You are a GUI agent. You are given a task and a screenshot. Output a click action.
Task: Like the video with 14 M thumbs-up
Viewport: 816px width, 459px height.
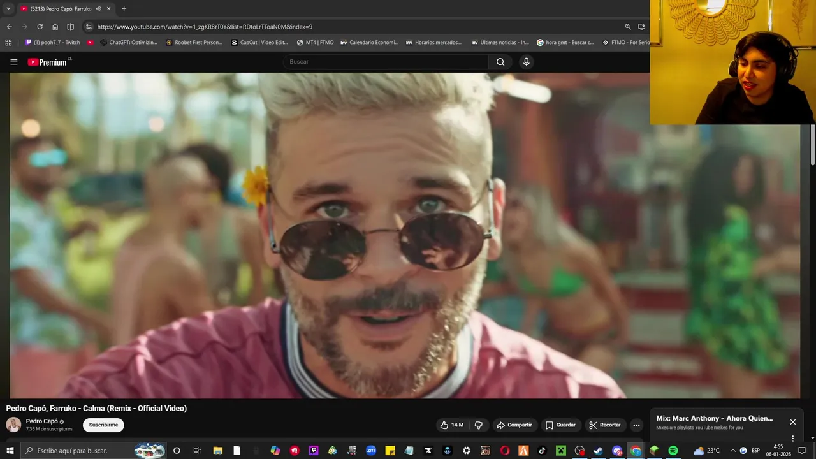(x=451, y=425)
